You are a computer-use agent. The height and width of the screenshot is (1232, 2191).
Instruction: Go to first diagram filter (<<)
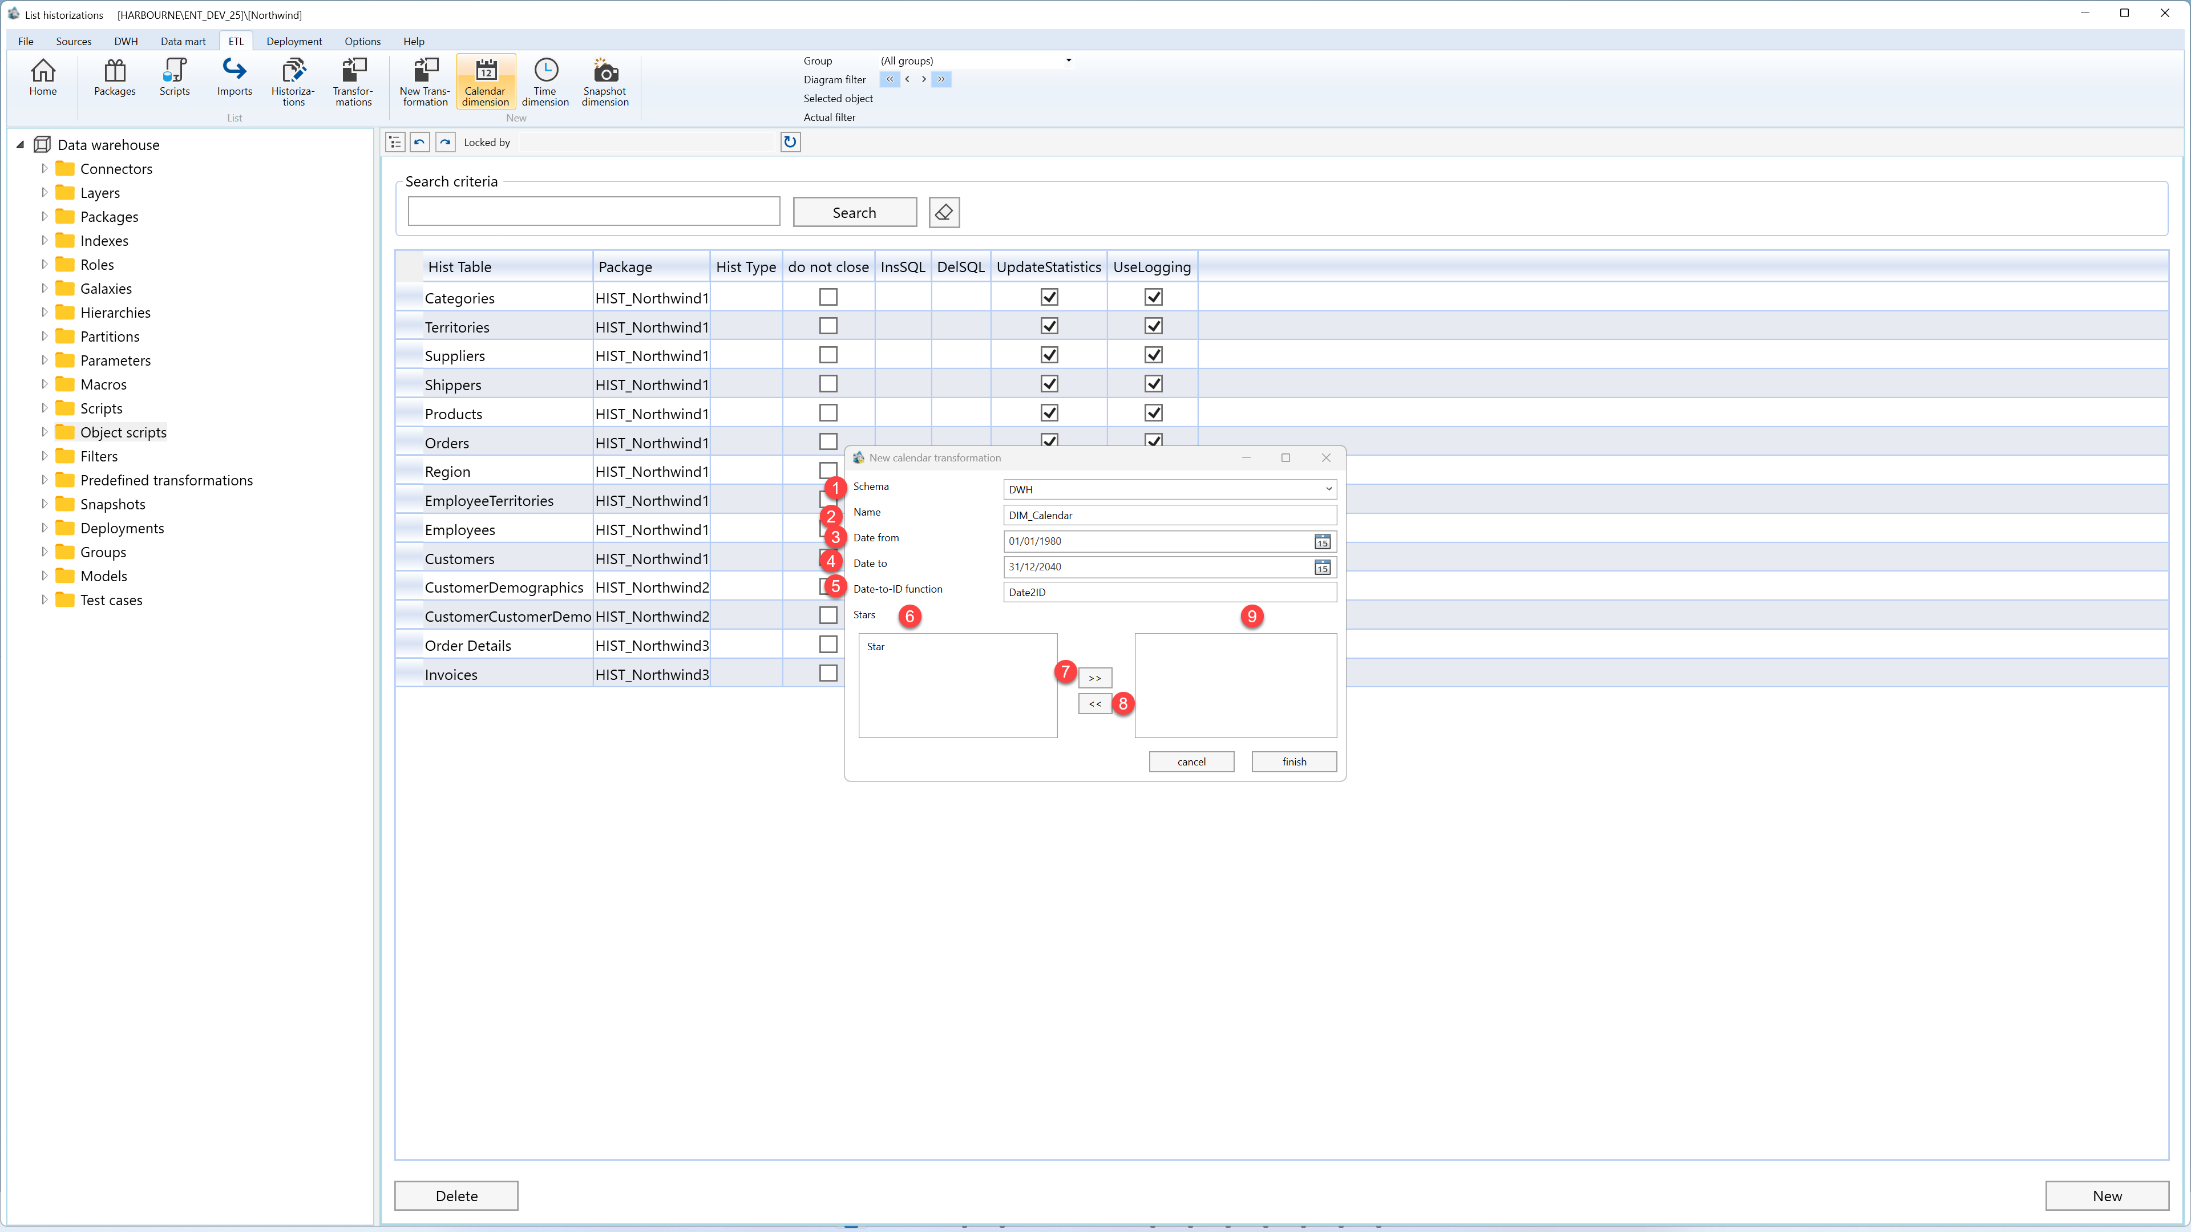pyautogui.click(x=890, y=79)
